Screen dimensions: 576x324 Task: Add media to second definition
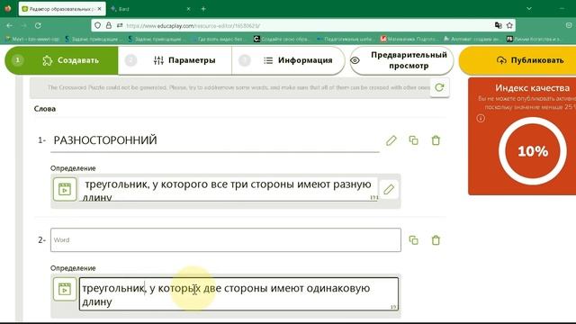click(65, 289)
